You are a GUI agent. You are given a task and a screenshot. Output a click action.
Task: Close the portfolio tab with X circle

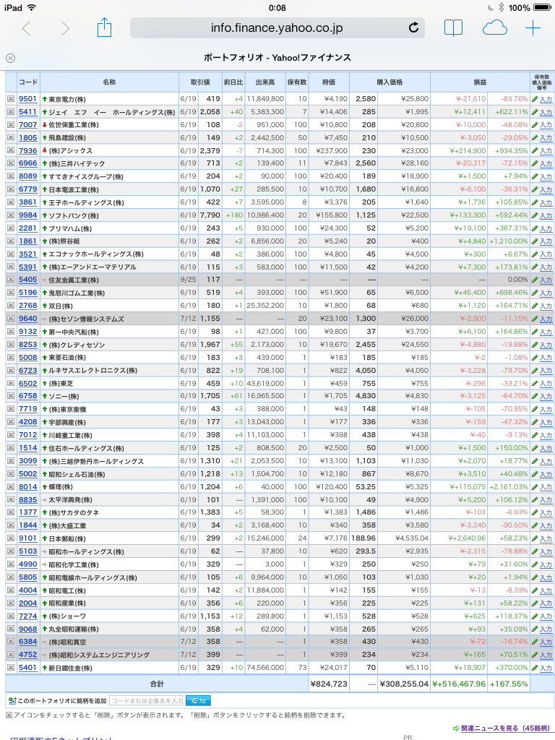pos(10,58)
